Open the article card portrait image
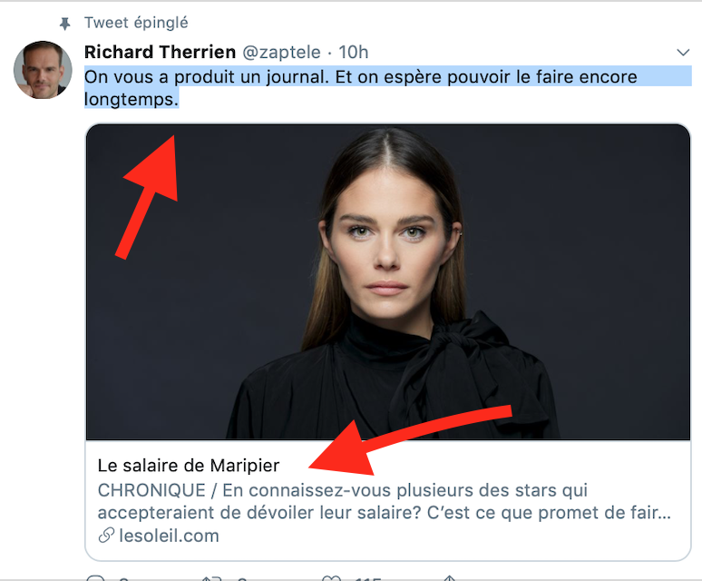The image size is (702, 581). 388,282
